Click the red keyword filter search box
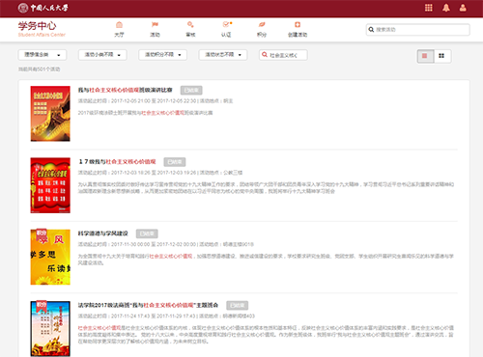 click(x=283, y=55)
